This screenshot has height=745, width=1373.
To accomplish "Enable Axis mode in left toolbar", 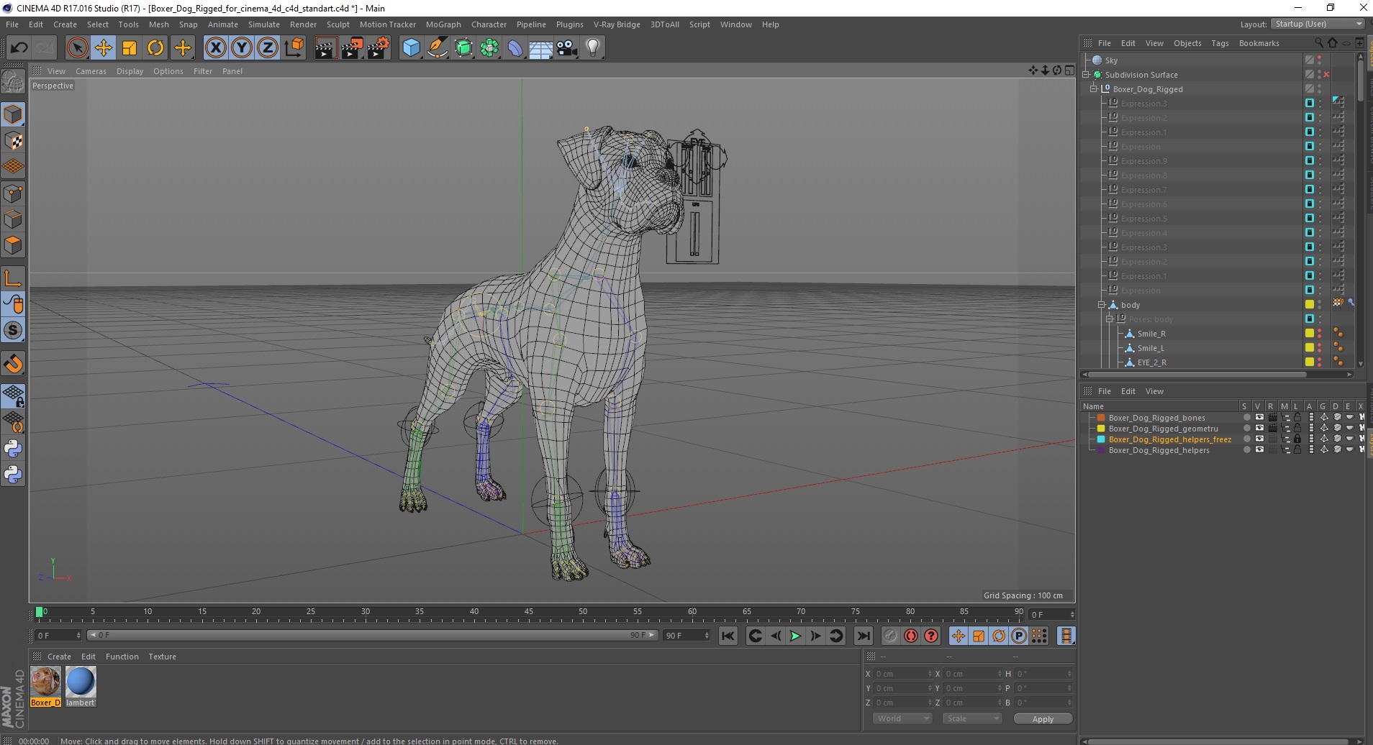I will click(13, 278).
